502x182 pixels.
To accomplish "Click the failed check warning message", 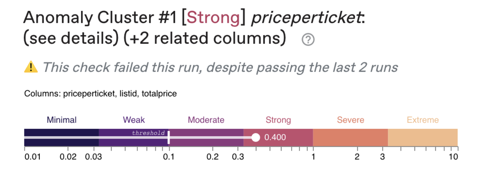I will [x=220, y=67].
